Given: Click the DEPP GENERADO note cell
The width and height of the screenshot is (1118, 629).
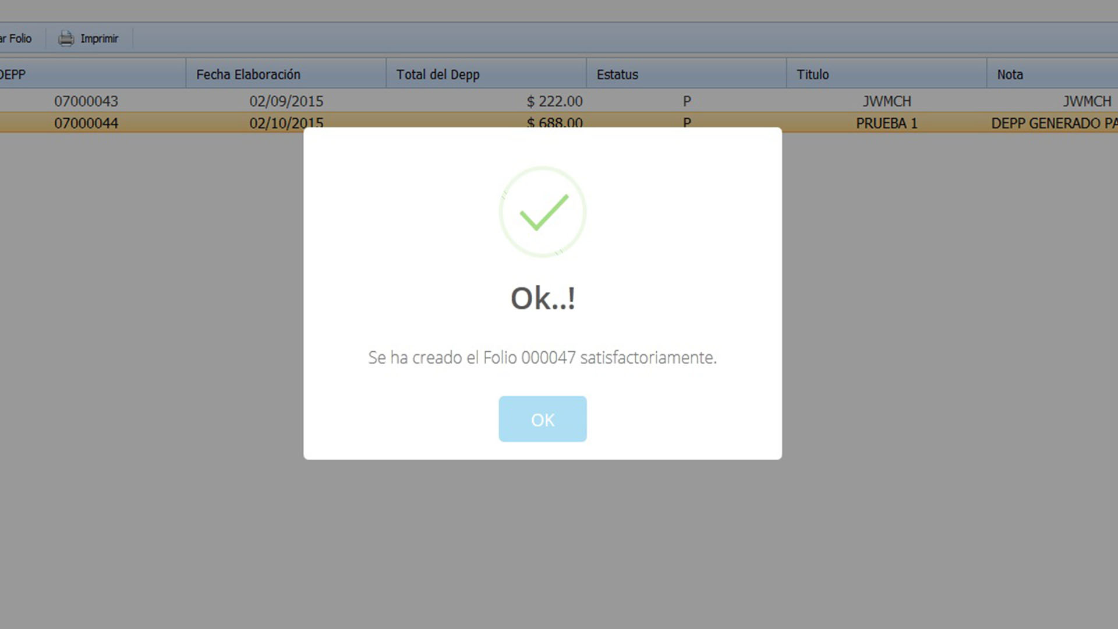Looking at the screenshot, I should 1054,123.
